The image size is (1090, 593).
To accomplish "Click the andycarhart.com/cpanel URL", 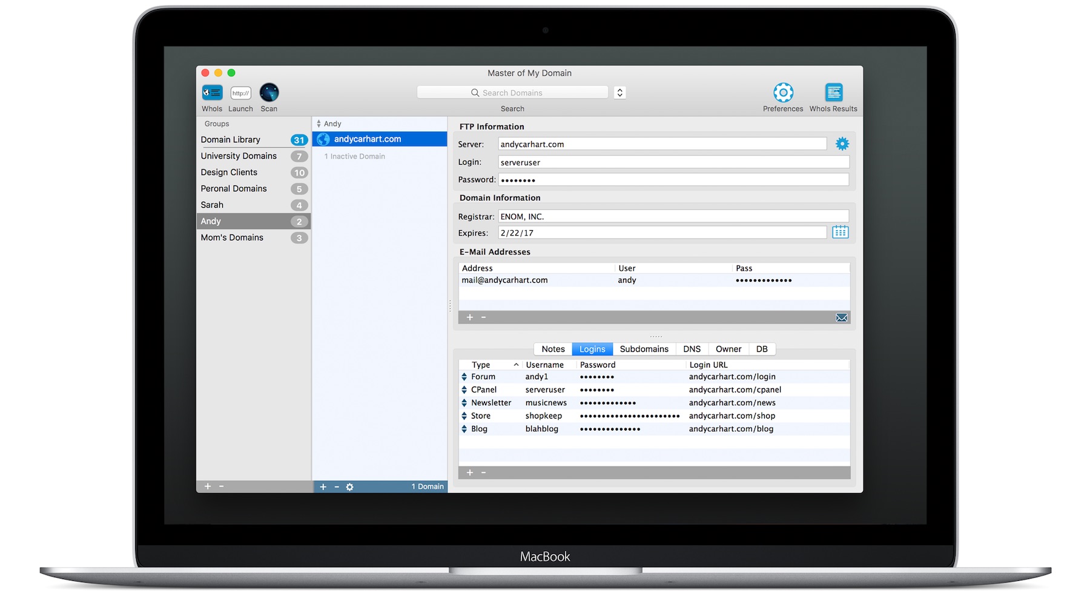I will 735,390.
